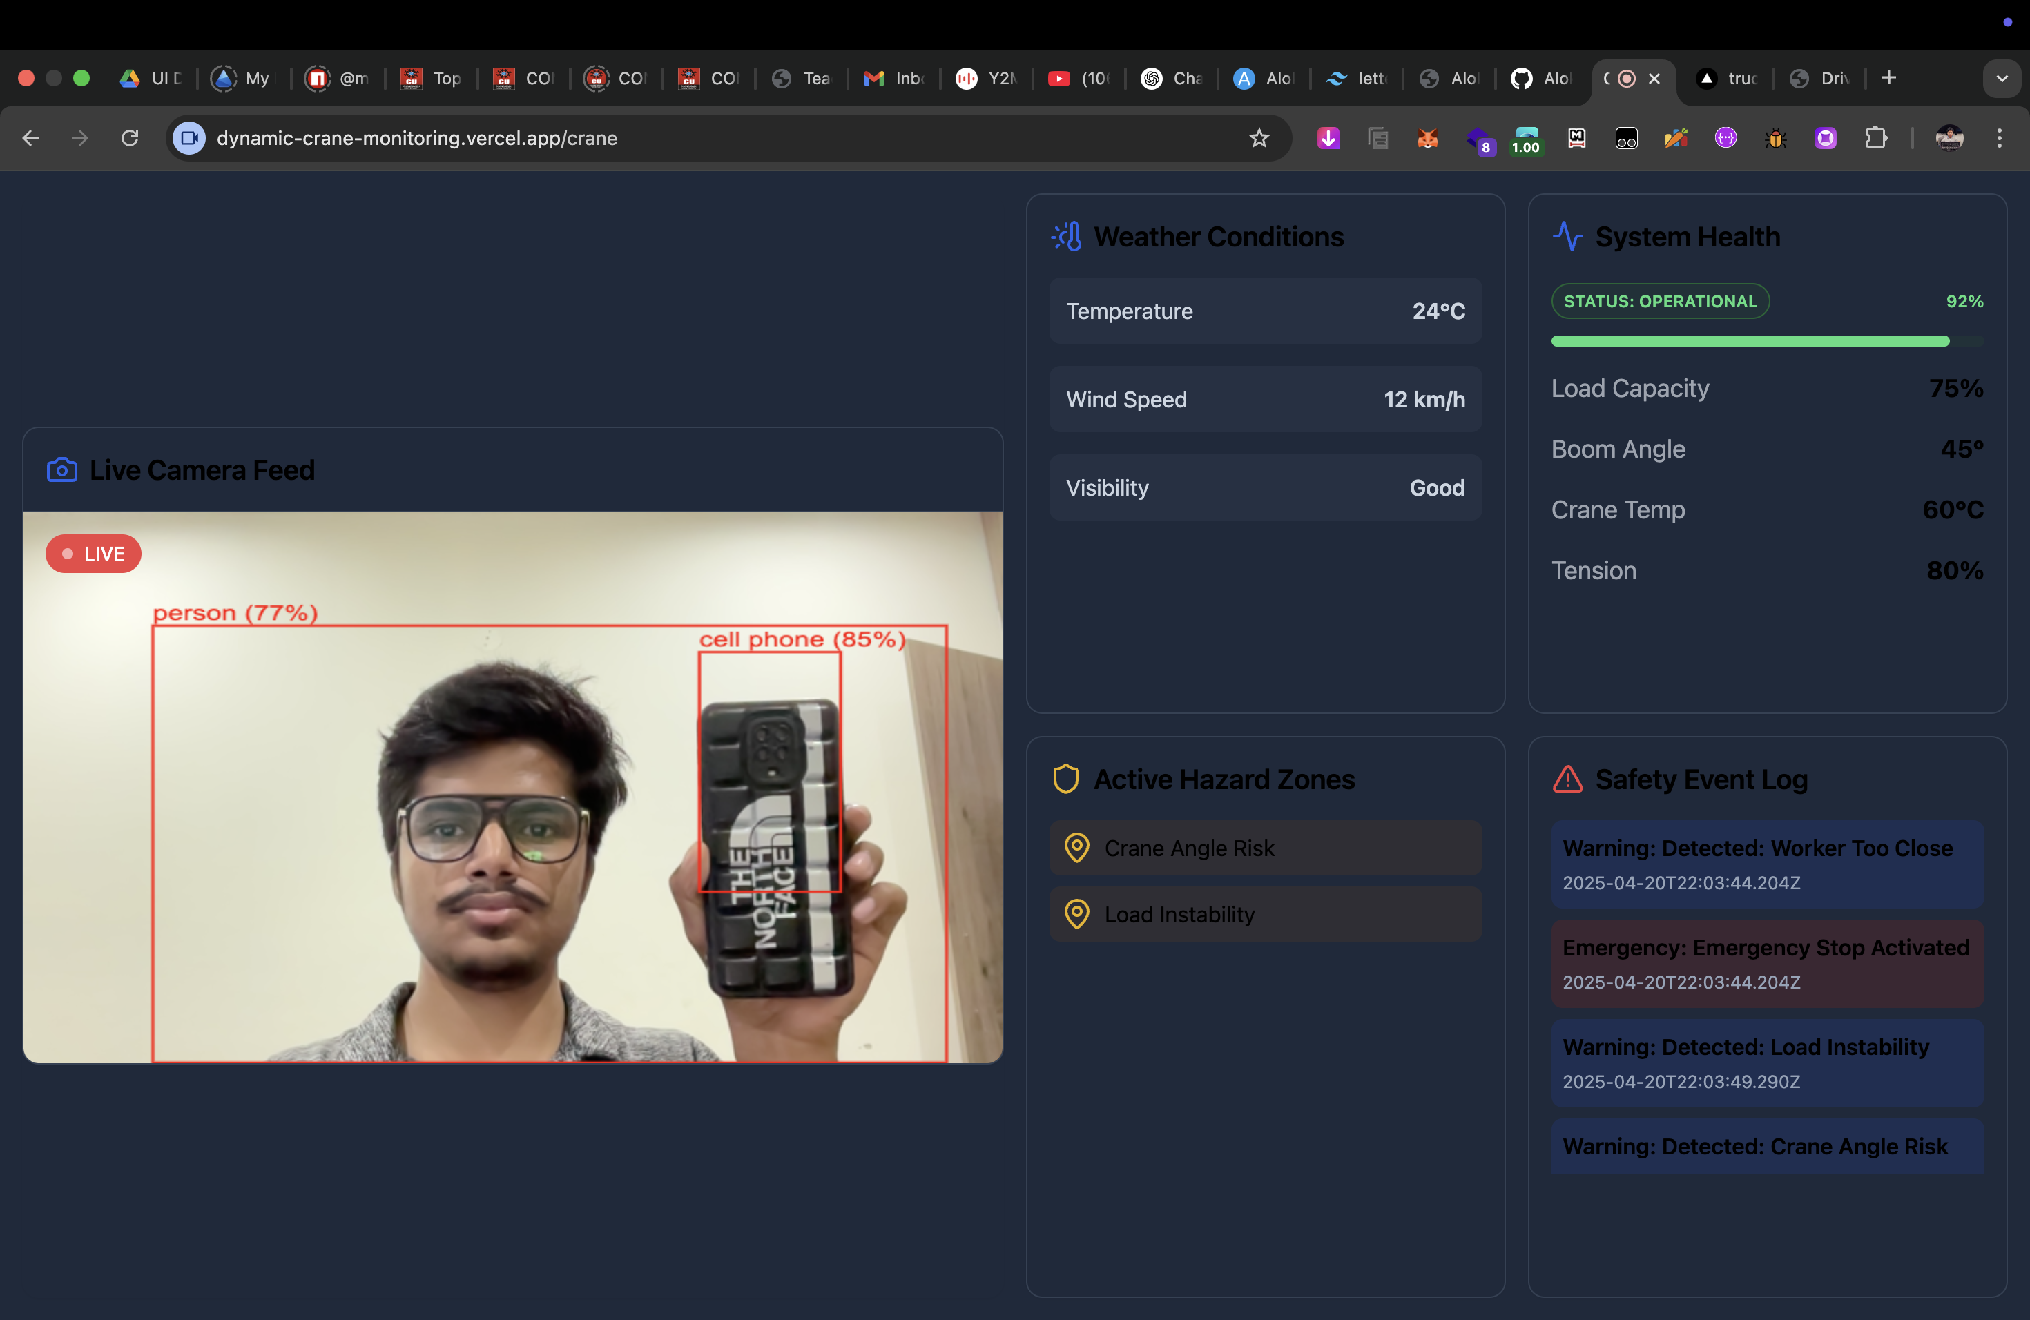
Task: Expand the tab search dropdown chevron
Action: point(2002,79)
